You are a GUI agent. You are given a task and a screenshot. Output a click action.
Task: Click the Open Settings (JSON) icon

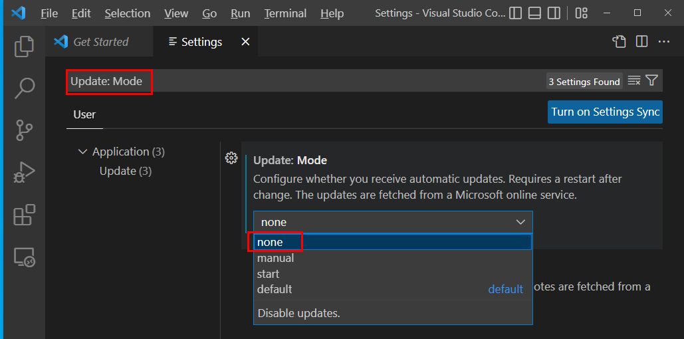[619, 42]
